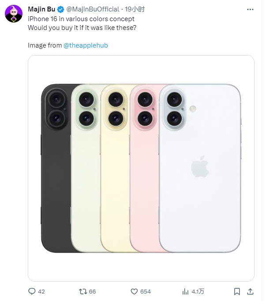Click the share upload icon
Image resolution: width=266 pixels, height=301 pixels.
click(250, 291)
